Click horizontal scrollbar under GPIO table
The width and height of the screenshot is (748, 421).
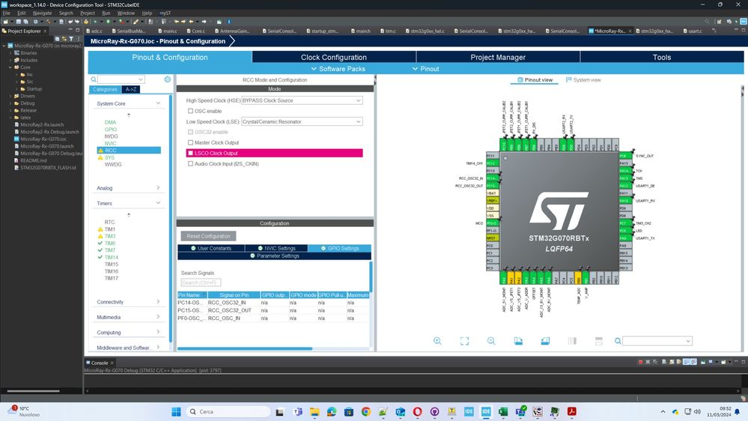click(245, 348)
